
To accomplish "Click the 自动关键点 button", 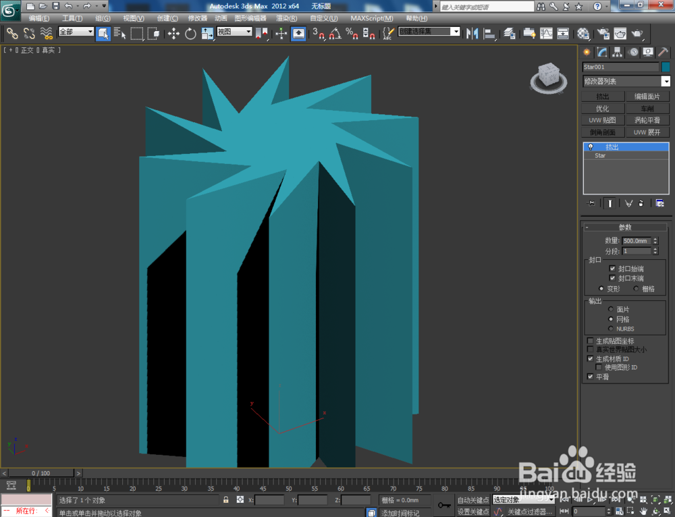I will [x=473, y=499].
